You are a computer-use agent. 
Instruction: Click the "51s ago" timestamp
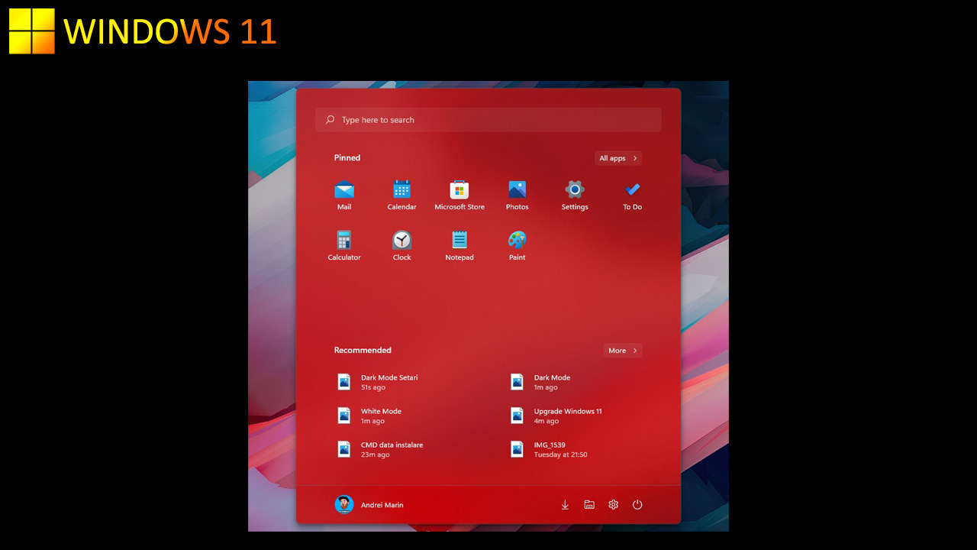(x=373, y=387)
